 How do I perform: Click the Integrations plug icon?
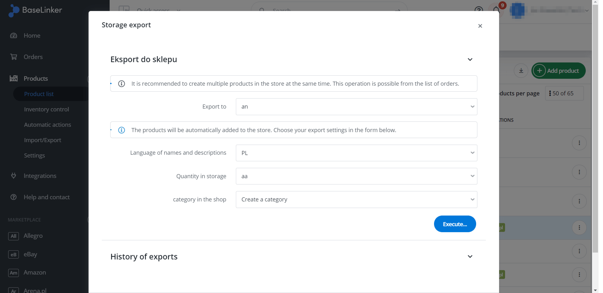tap(14, 176)
